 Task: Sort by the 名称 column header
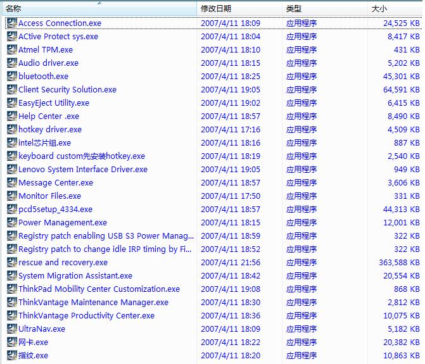coord(99,9)
